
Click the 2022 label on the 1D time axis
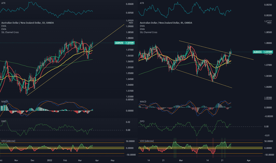coord(50,160)
